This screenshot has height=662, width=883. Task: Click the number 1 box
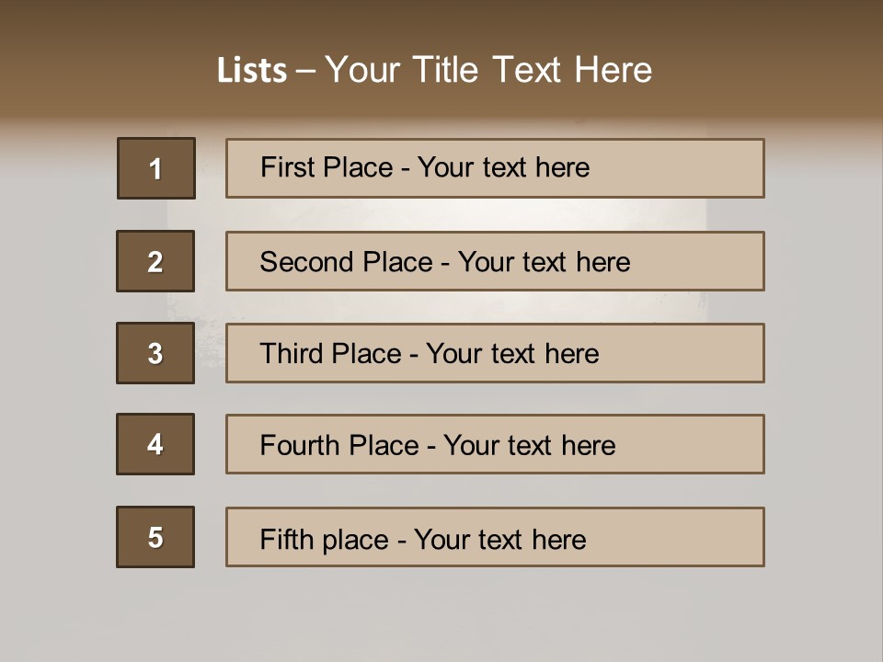coord(156,168)
